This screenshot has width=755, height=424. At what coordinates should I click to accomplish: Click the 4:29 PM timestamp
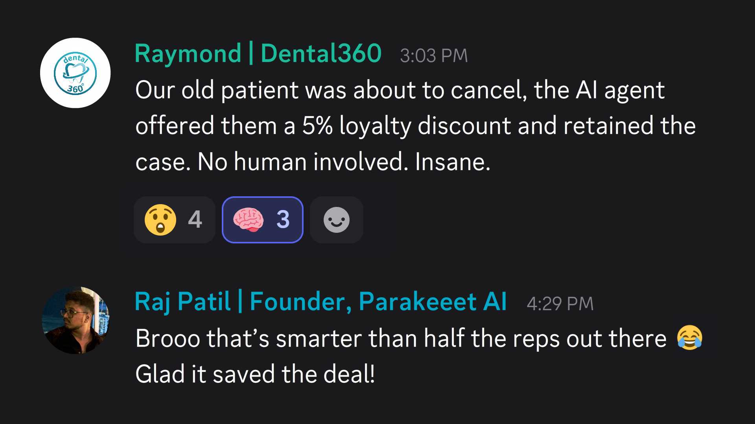(x=560, y=303)
